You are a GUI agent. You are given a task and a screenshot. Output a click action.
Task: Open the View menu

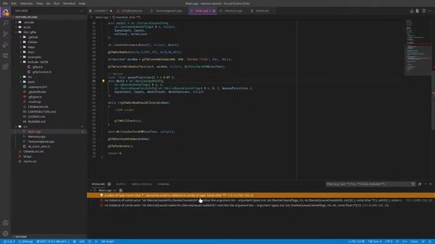pos(39,3)
